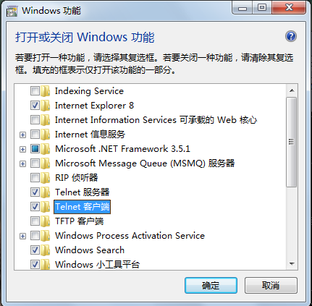The image size is (312, 306).
Task: Click the scrollbar down arrow in features list
Action: pyautogui.click(x=292, y=264)
